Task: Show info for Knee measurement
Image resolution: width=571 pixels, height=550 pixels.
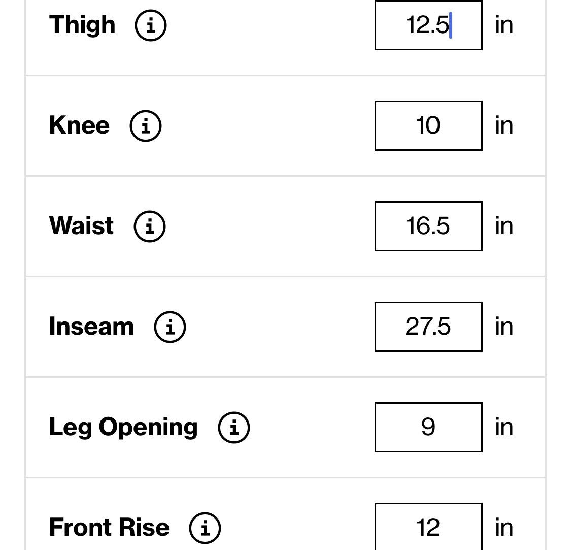Action: [146, 126]
